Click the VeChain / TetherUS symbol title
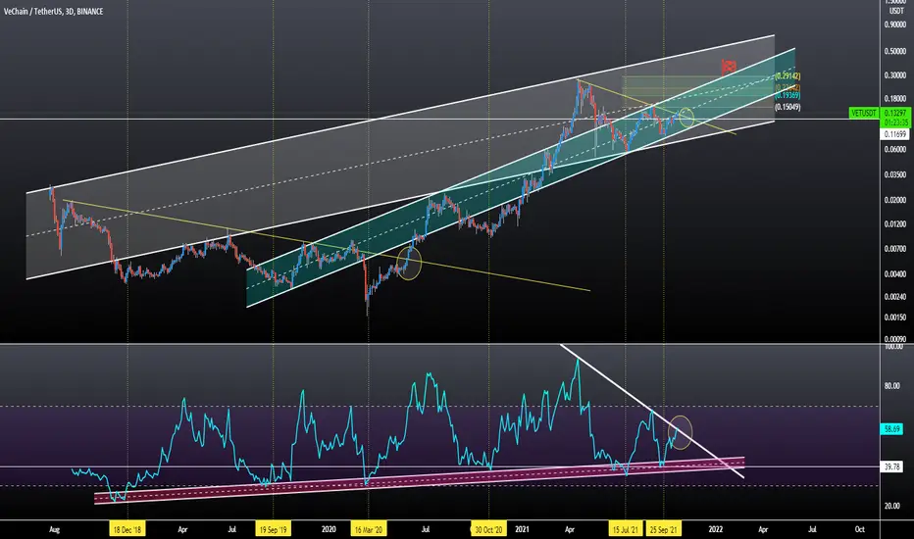This screenshot has width=914, height=539. point(54,11)
